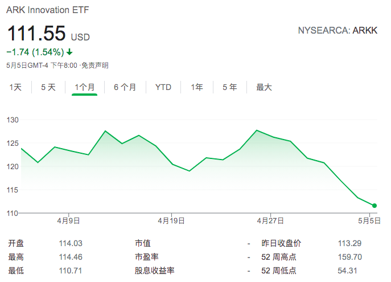Click the 115 y-axis label
This screenshot has height=282, width=391.
click(x=13, y=190)
